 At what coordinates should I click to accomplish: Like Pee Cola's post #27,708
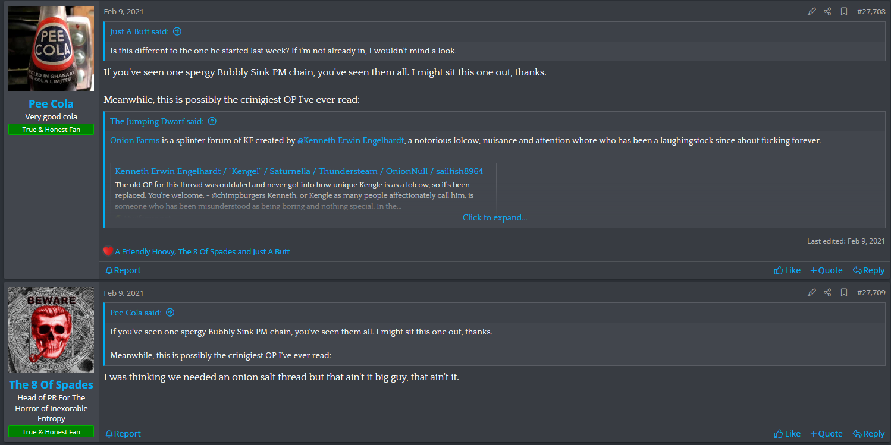(787, 270)
